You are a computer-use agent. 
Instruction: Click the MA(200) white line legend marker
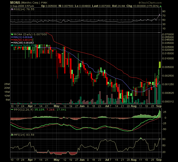[x=11, y=43]
